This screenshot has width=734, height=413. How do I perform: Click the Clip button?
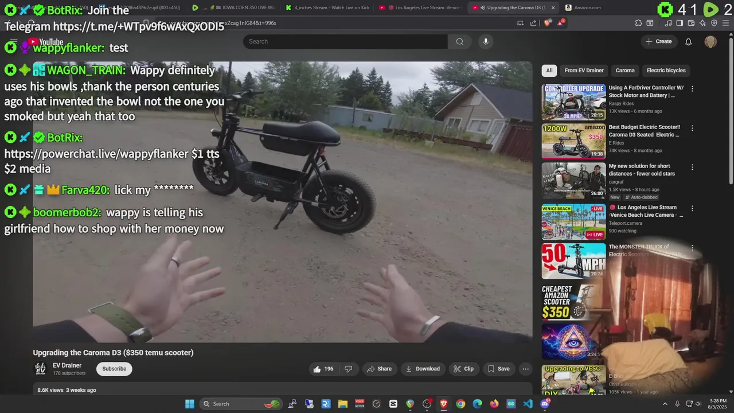pos(463,369)
